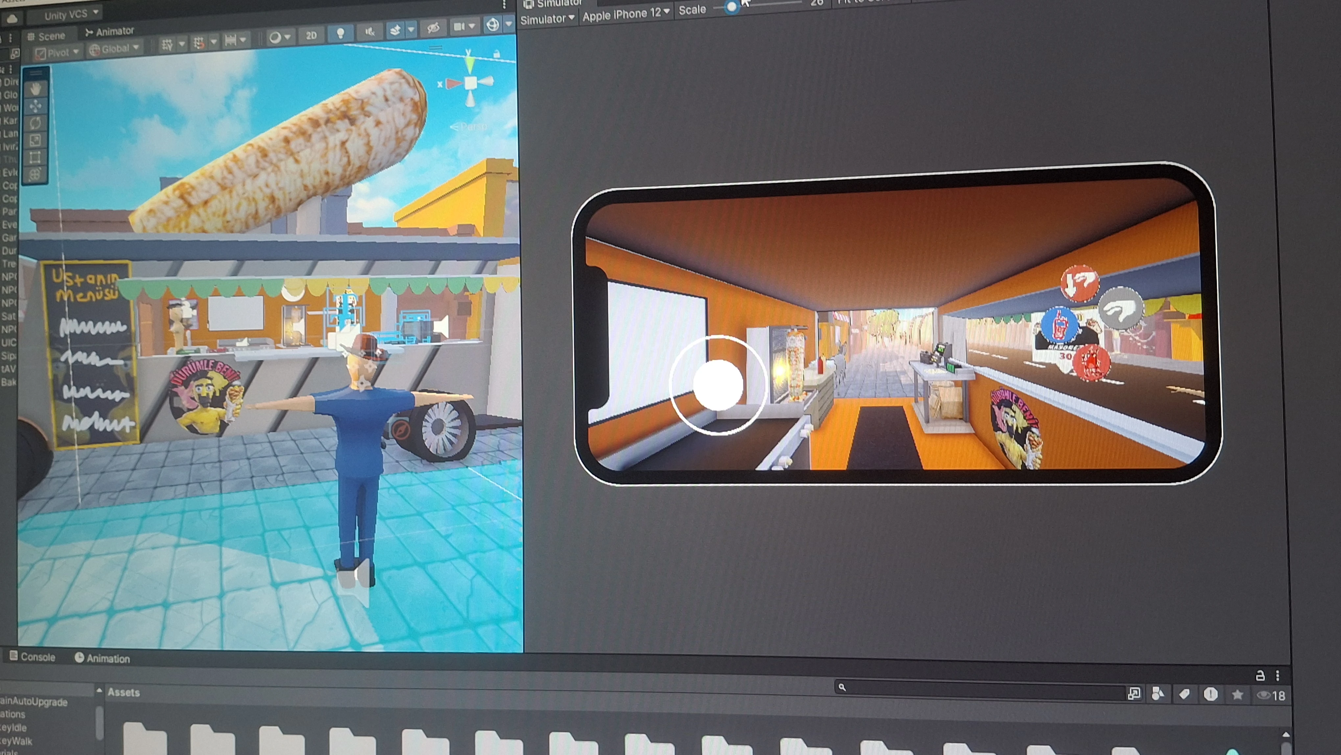Switch to the Animator tab
This screenshot has height=755, width=1341.
(x=110, y=31)
